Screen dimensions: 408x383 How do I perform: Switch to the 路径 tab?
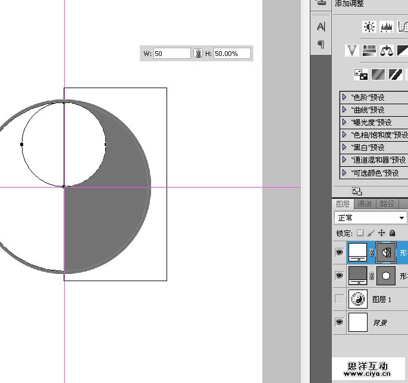tap(387, 204)
